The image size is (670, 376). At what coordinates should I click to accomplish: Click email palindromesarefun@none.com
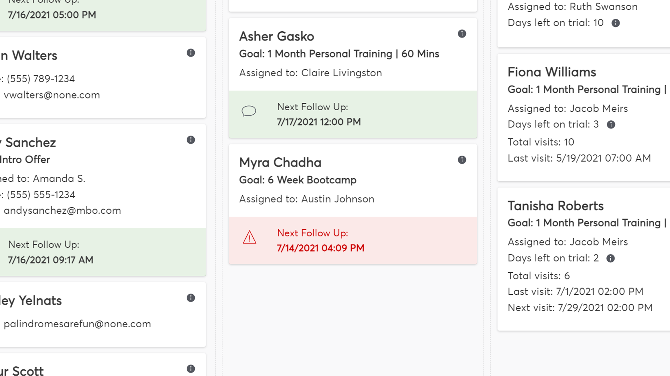coord(77,324)
